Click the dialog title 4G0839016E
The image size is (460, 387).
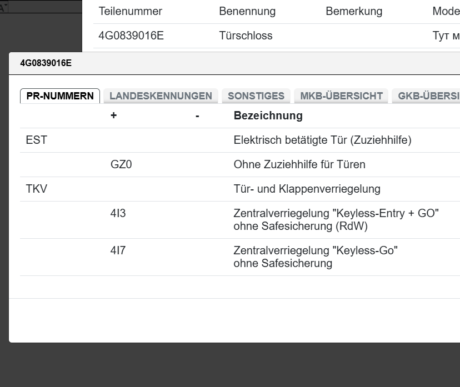(46, 63)
